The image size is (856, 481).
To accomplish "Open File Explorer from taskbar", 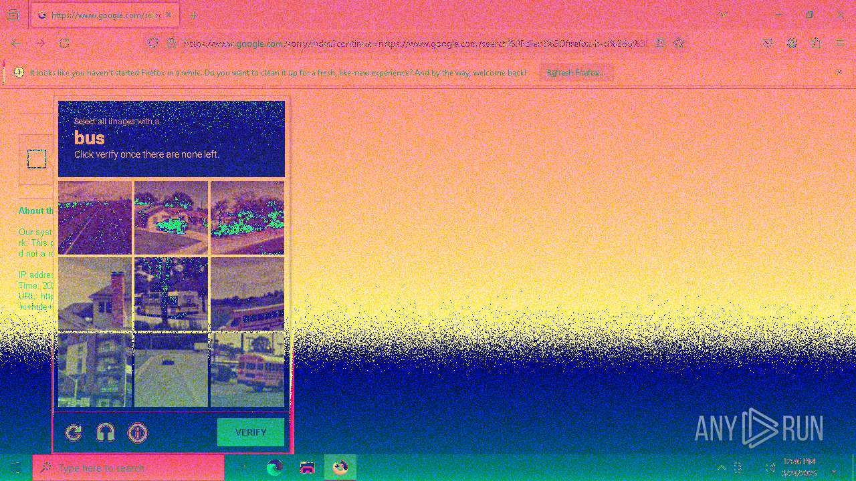I will (x=308, y=468).
